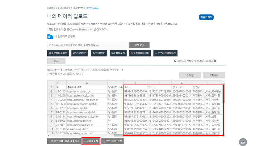This screenshot has height=146, width=272.
Task: Click the 홈페이지 주소 header cell
Action: pyautogui.click(x=87, y=87)
